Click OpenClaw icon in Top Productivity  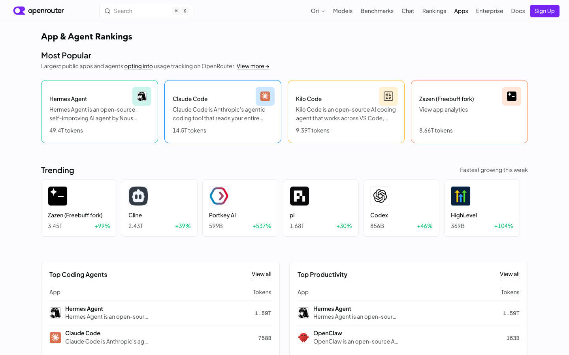[303, 338]
